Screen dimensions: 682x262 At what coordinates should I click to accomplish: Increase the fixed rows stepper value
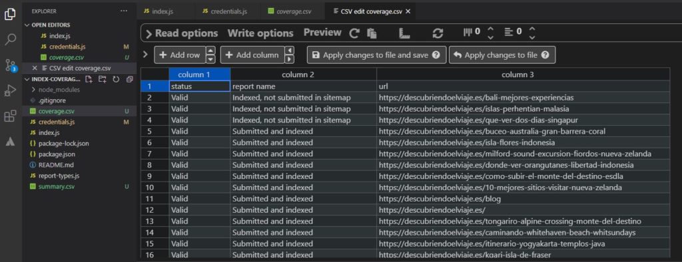531,29
